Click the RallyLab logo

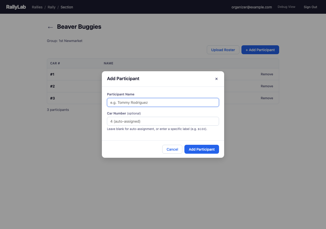click(x=16, y=7)
